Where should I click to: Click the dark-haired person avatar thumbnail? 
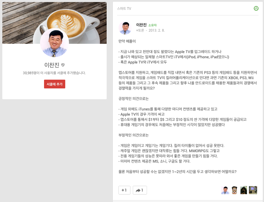[244, 190]
